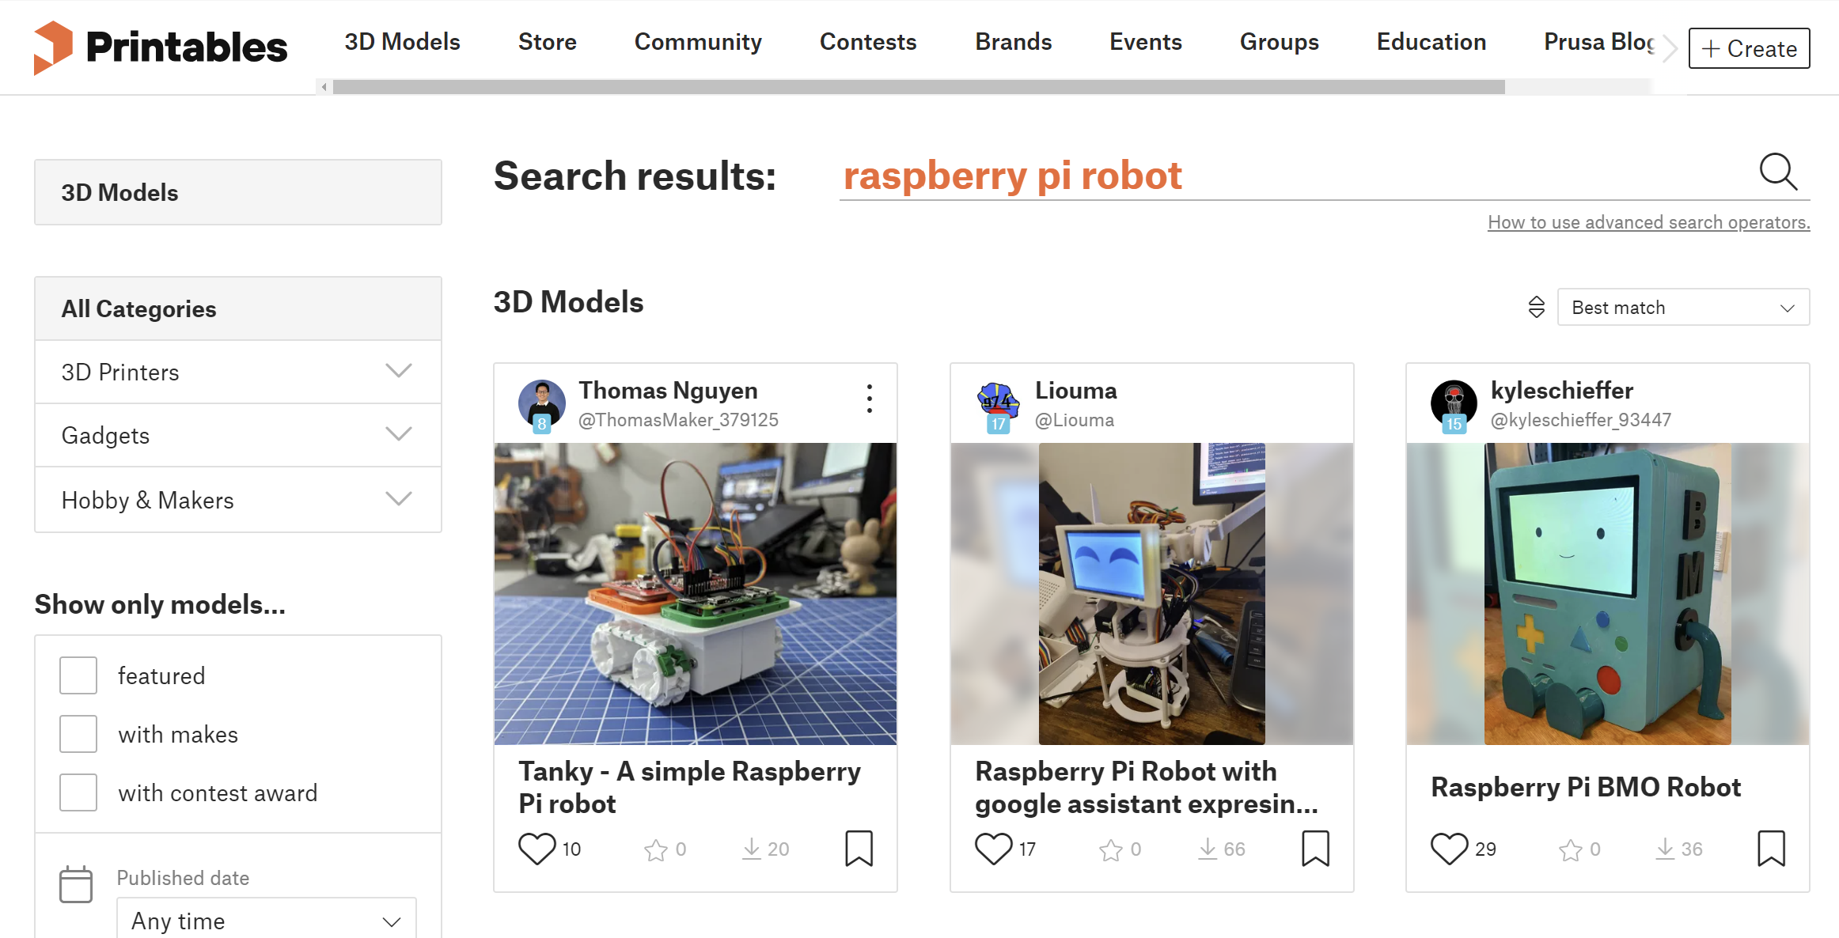Go to the Community nav item

698,42
